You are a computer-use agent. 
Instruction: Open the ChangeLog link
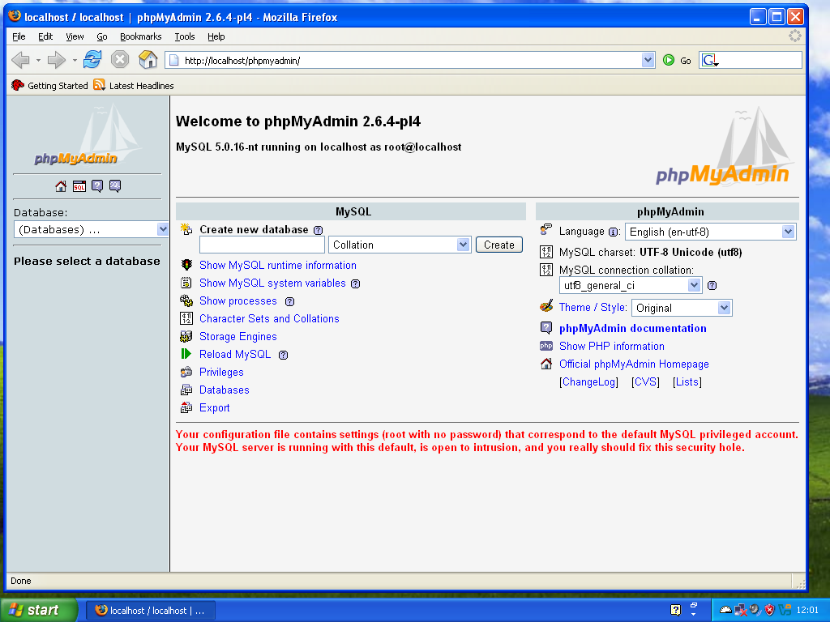coord(588,382)
